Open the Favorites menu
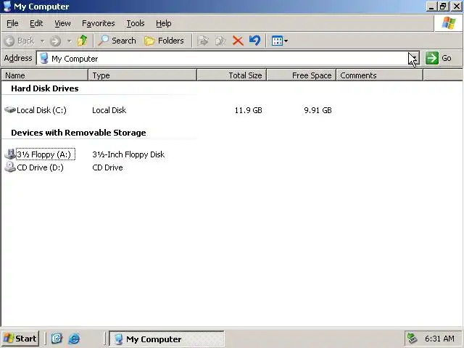464x348 pixels. click(x=99, y=23)
